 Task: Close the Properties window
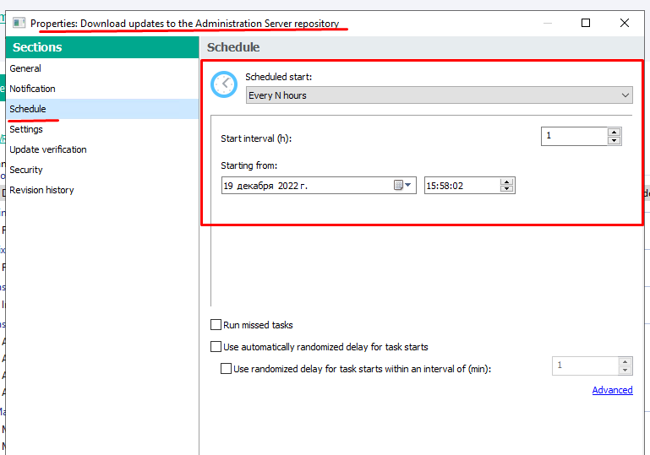pyautogui.click(x=625, y=23)
